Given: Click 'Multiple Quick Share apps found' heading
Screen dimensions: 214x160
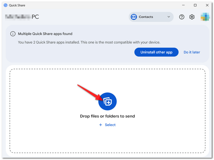Looking at the screenshot, I should tap(45, 34).
